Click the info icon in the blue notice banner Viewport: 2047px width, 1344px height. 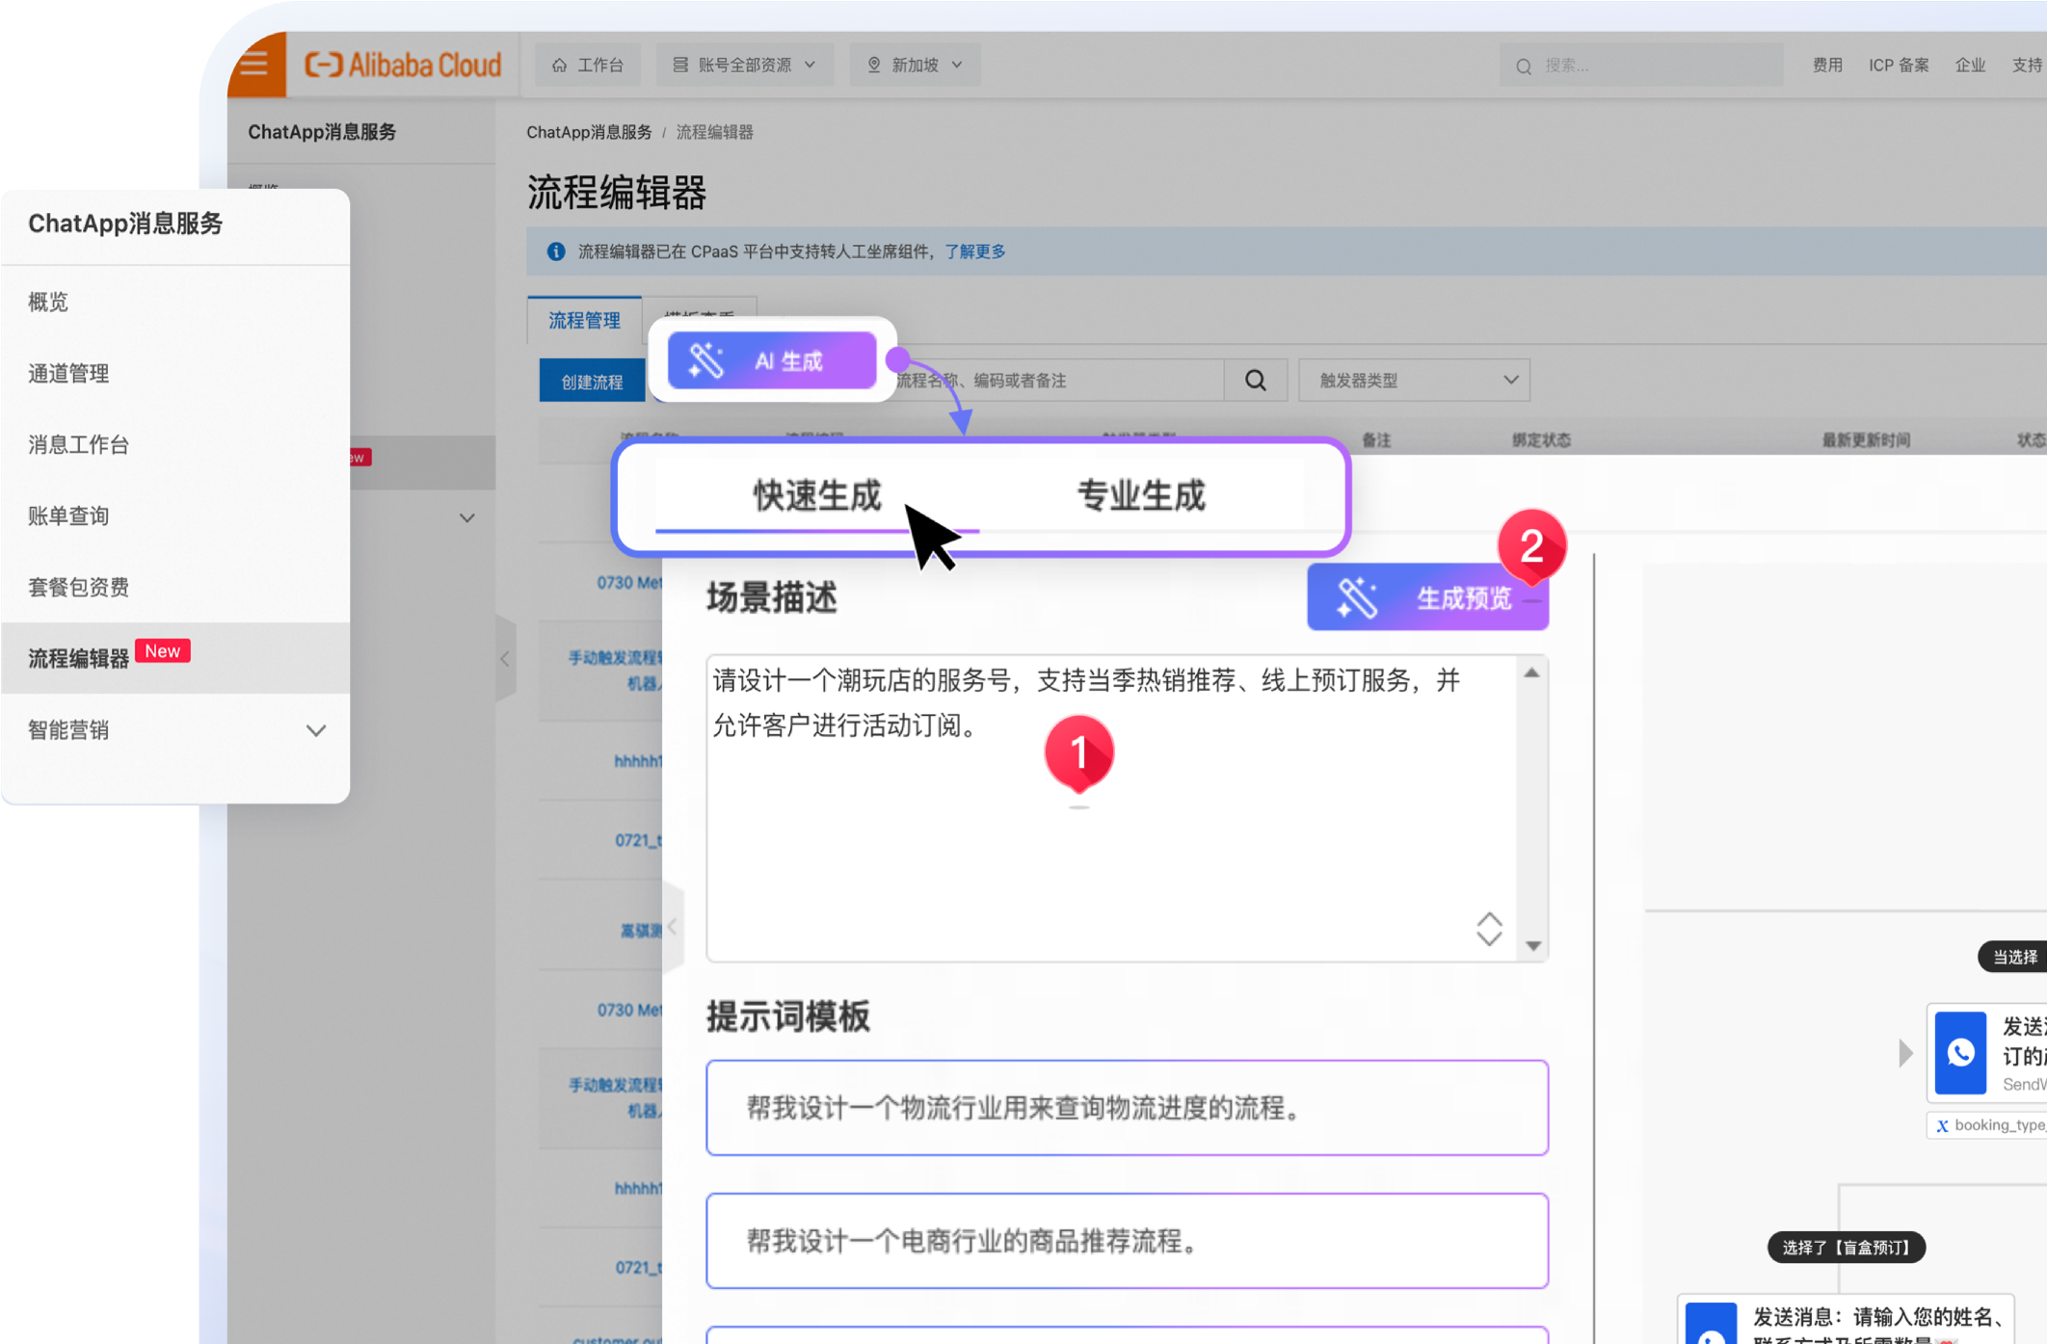pyautogui.click(x=556, y=251)
